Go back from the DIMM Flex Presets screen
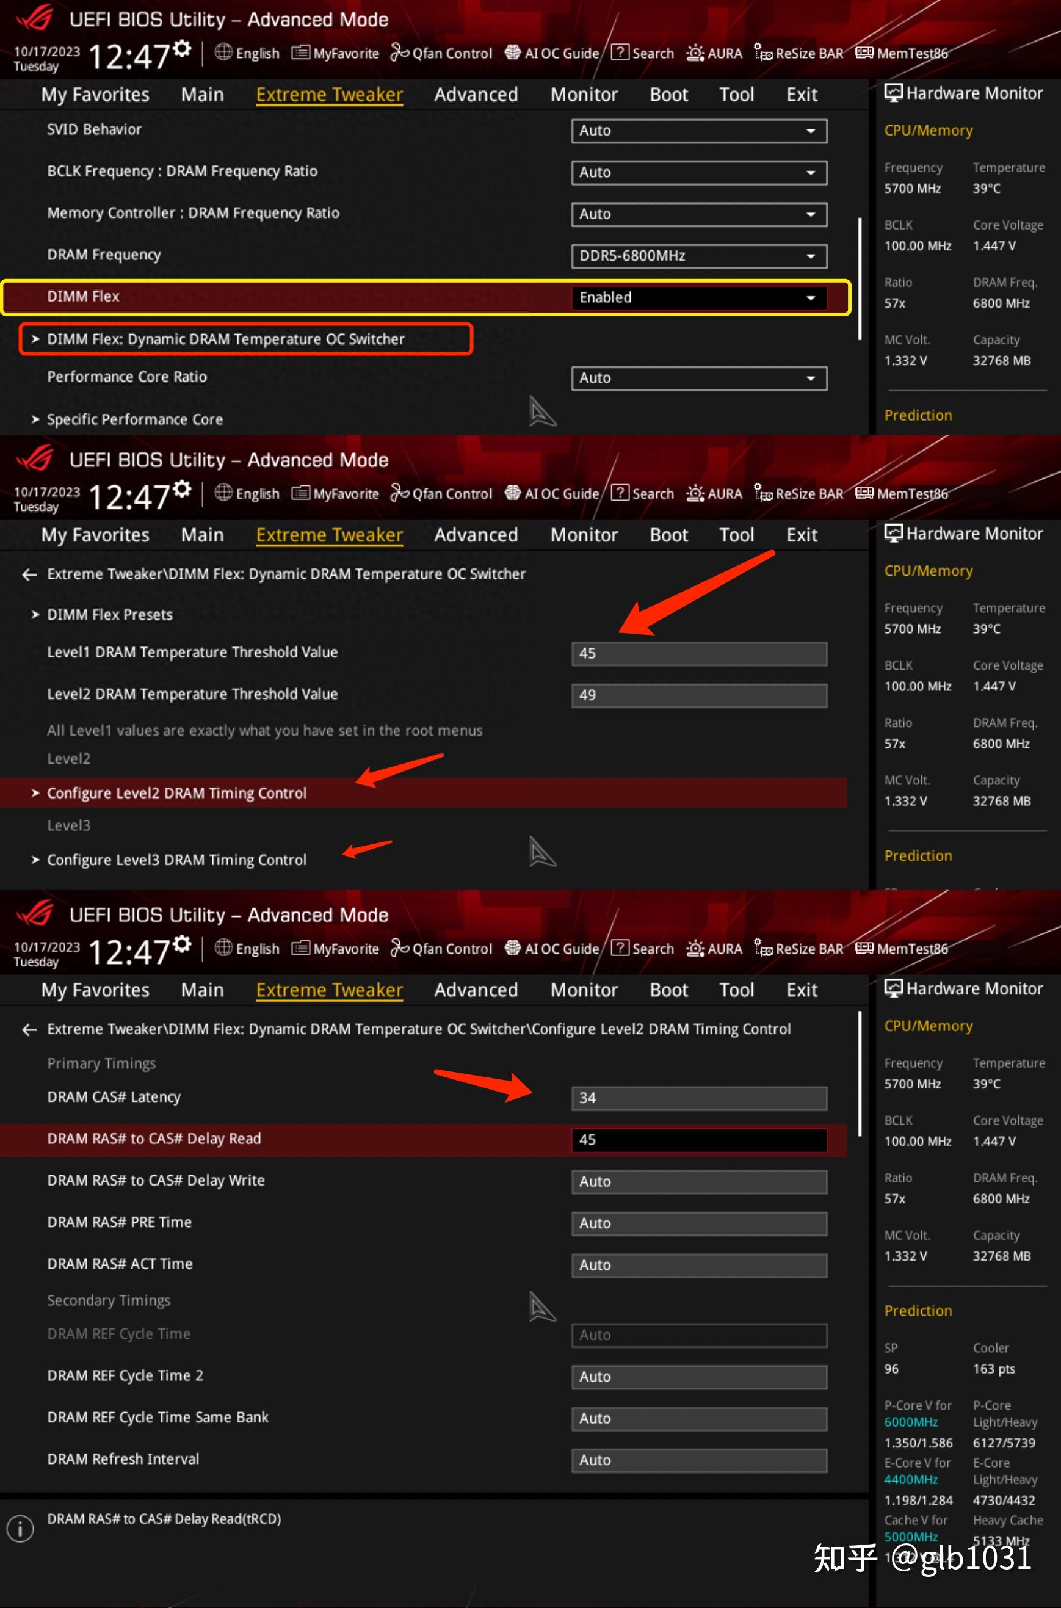Screen dimensions: 1061x1608 click(29, 574)
